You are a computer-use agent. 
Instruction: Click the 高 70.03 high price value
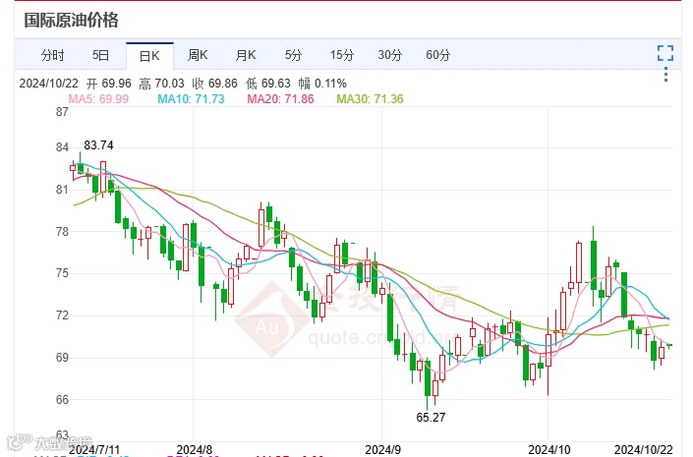161,84
